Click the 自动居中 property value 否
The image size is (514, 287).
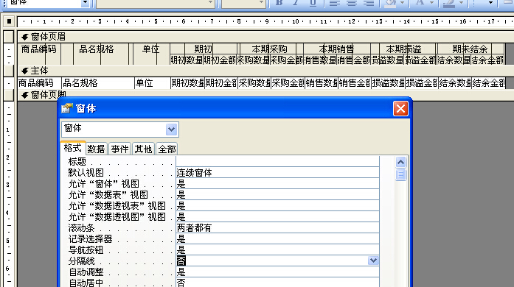pos(278,283)
